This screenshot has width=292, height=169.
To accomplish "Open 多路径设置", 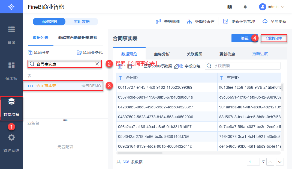I will 201,22.
